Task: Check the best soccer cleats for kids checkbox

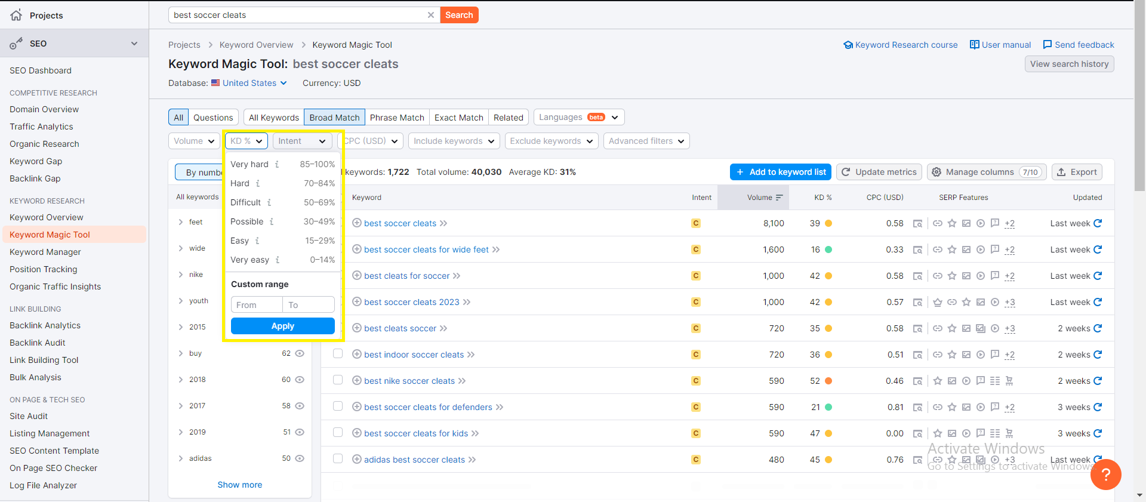Action: tap(338, 433)
